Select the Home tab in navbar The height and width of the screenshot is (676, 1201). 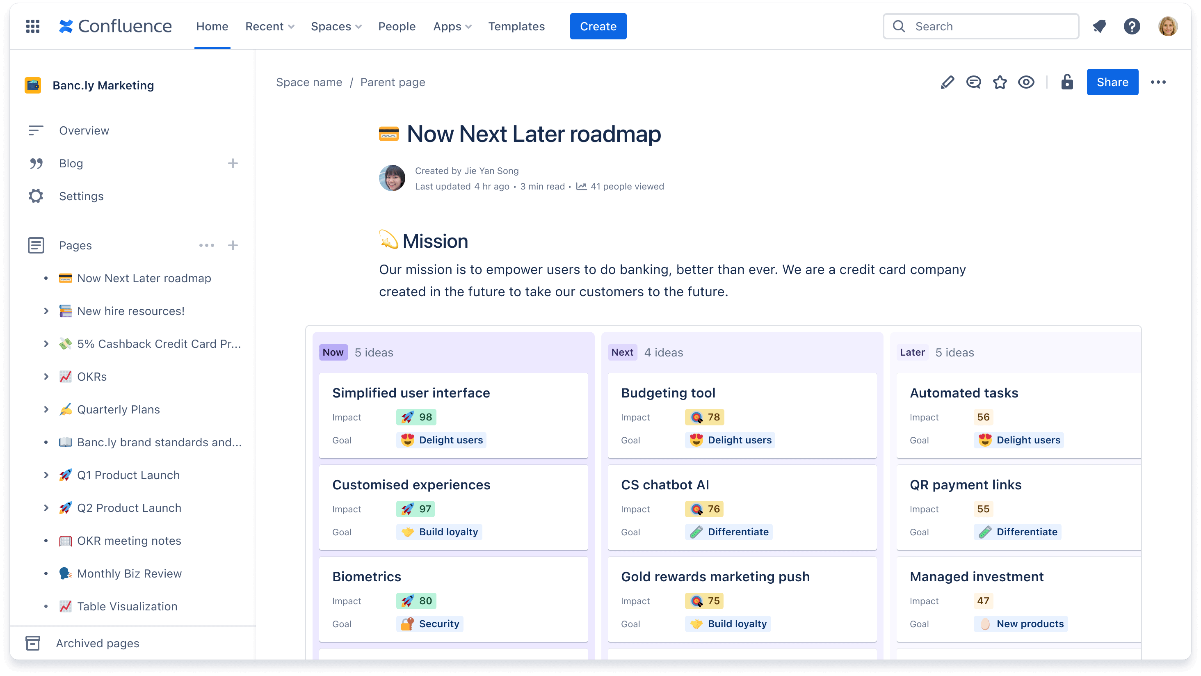tap(212, 26)
